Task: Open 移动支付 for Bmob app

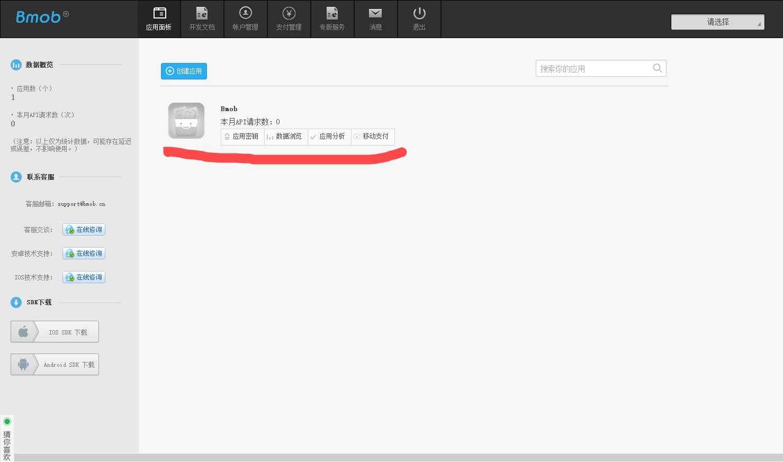Action: coord(372,137)
